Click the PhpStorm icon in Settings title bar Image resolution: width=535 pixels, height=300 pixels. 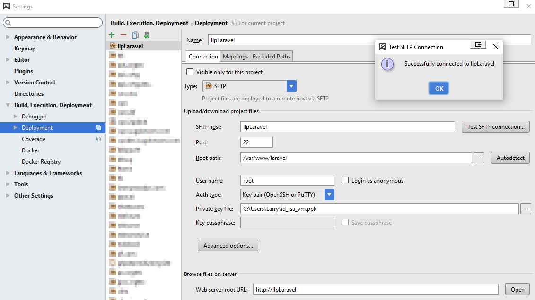pyautogui.click(x=7, y=6)
